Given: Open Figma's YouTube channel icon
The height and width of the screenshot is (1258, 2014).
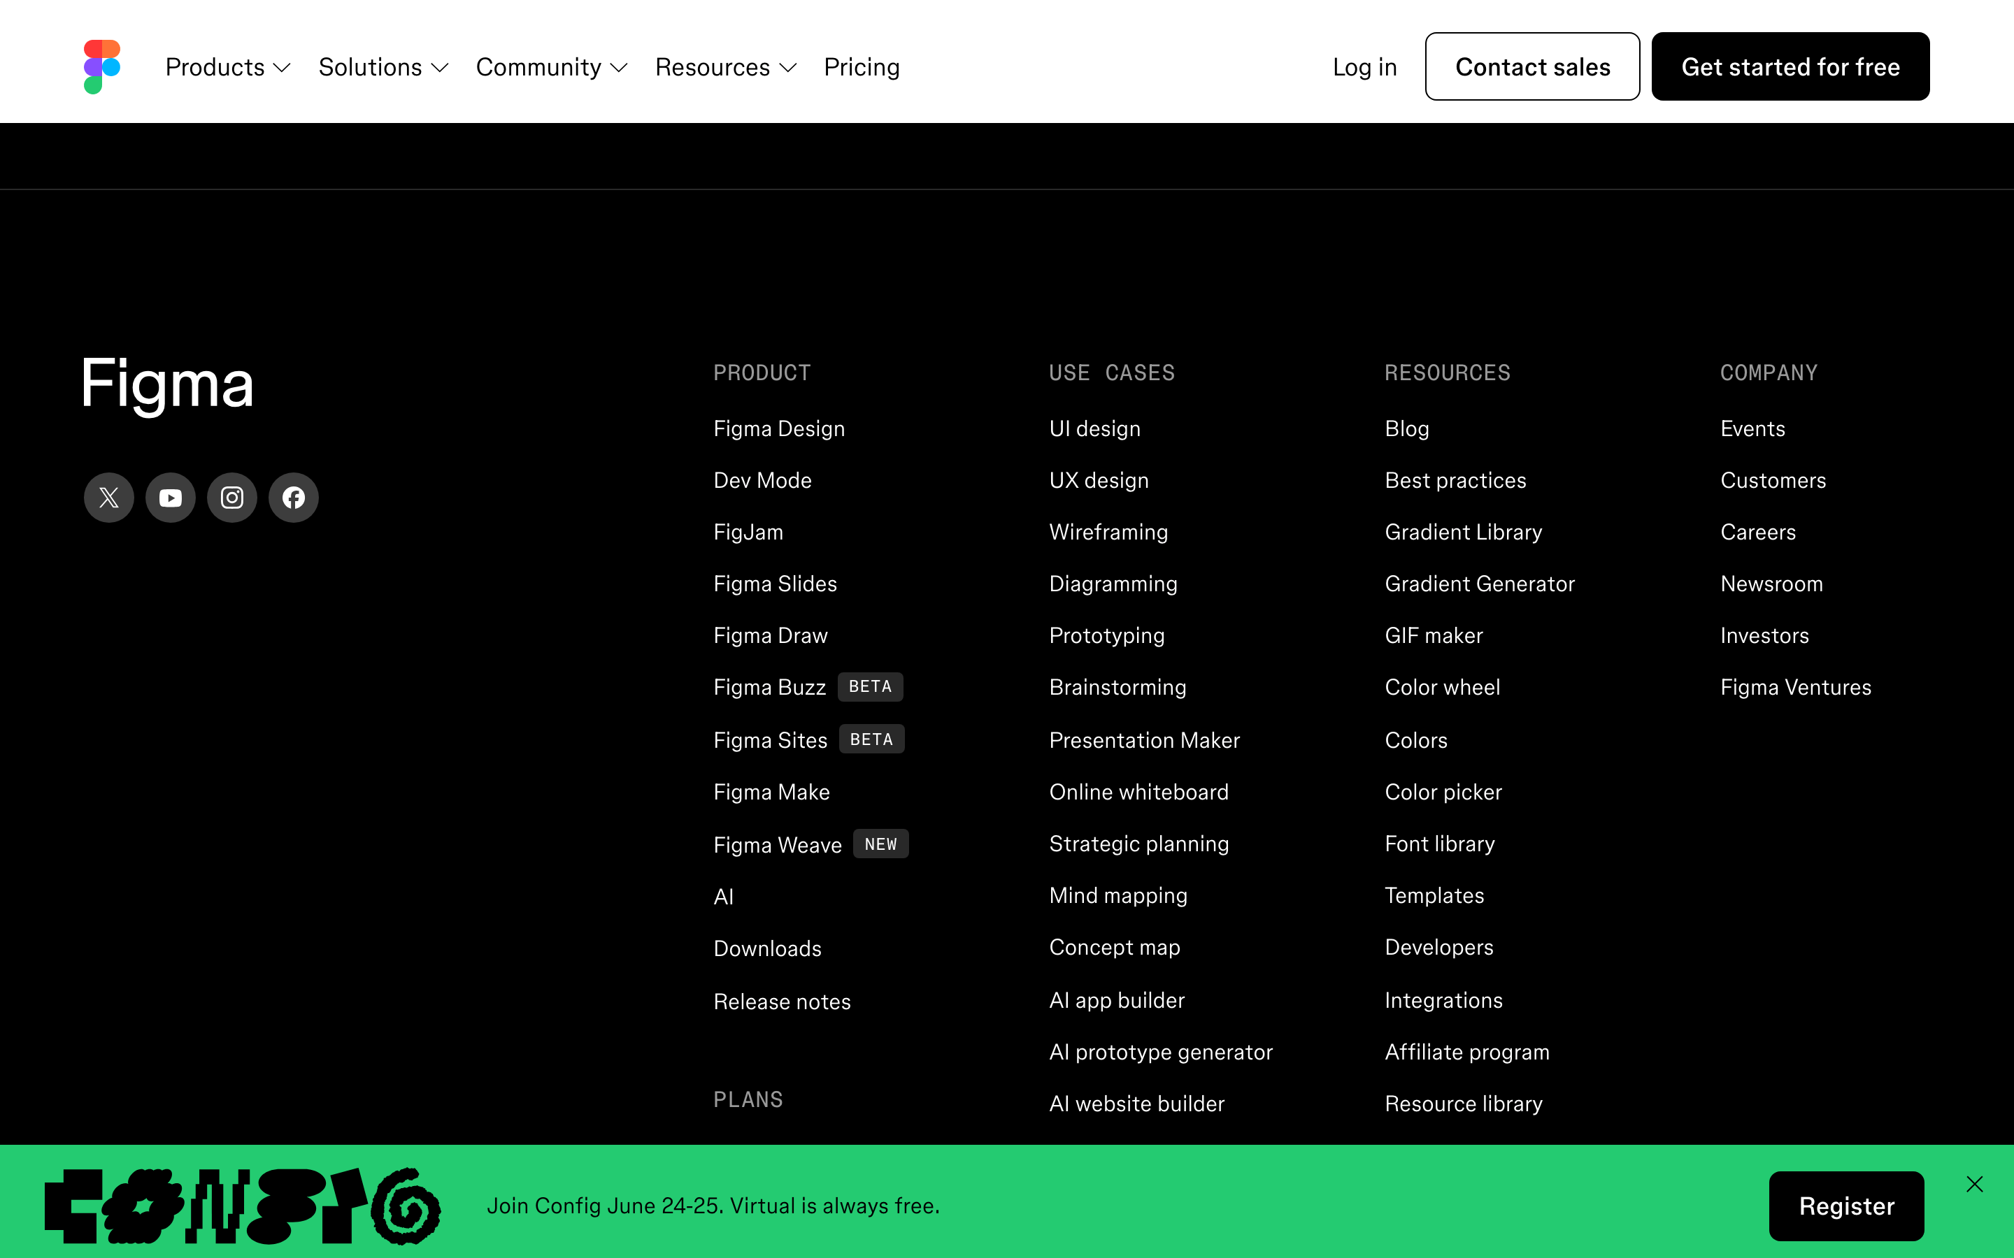Looking at the screenshot, I should [x=171, y=498].
